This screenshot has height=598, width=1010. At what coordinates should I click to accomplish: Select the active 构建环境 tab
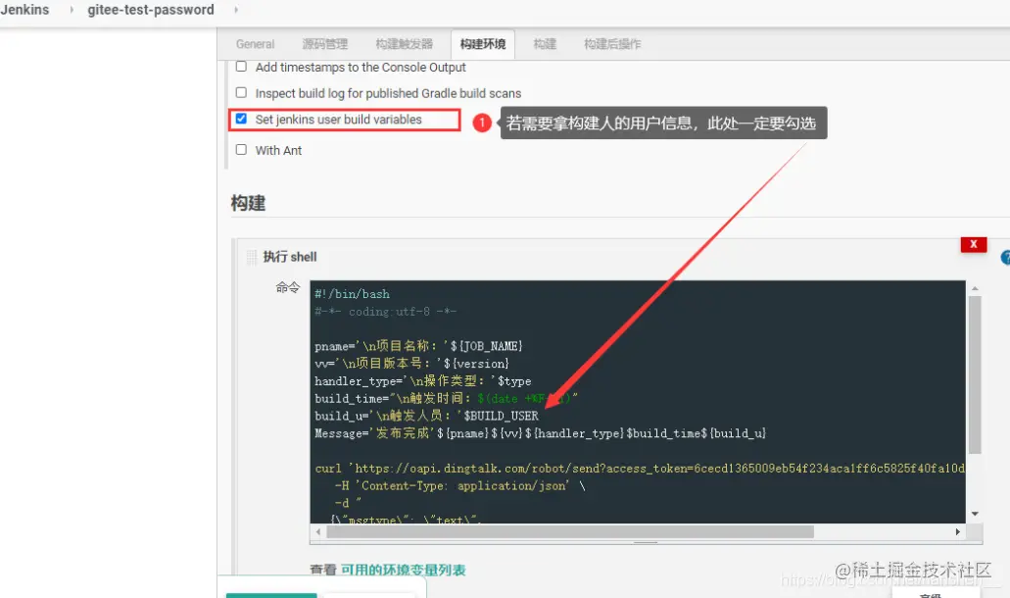(x=482, y=43)
